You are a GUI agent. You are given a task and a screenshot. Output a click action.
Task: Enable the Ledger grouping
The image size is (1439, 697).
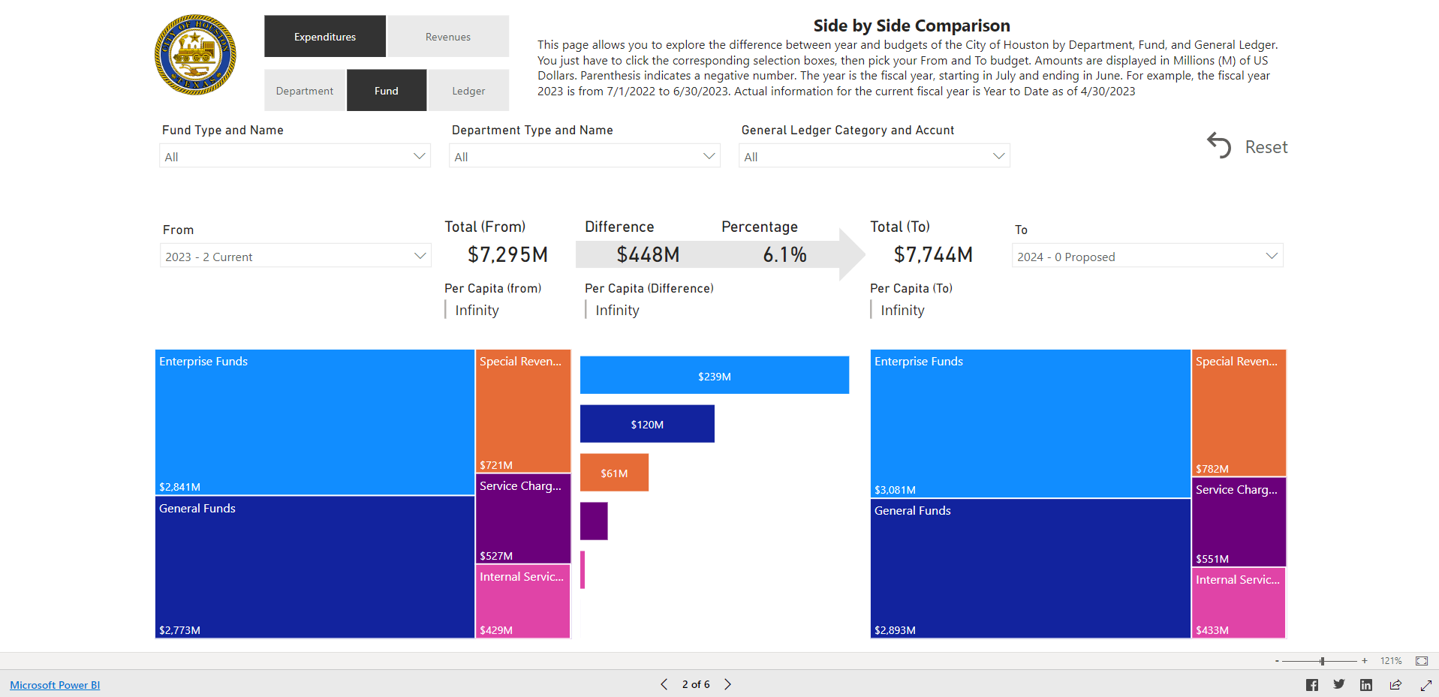click(468, 90)
